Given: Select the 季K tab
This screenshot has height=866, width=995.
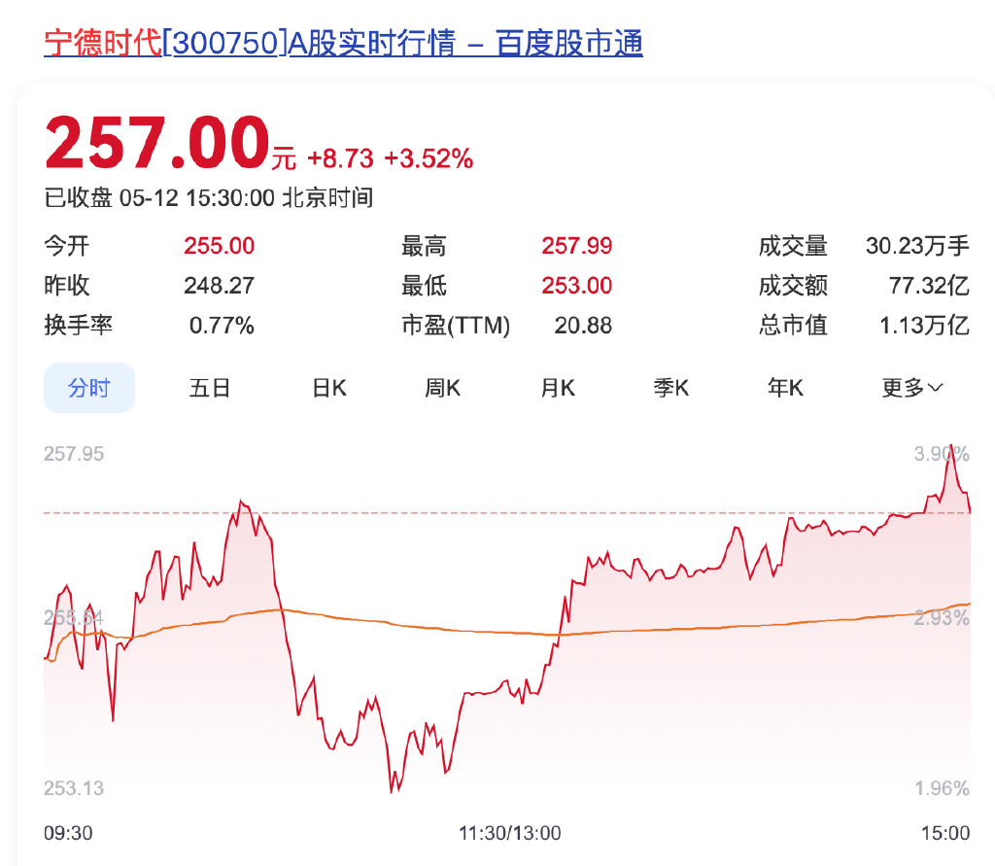Looking at the screenshot, I should click(671, 387).
